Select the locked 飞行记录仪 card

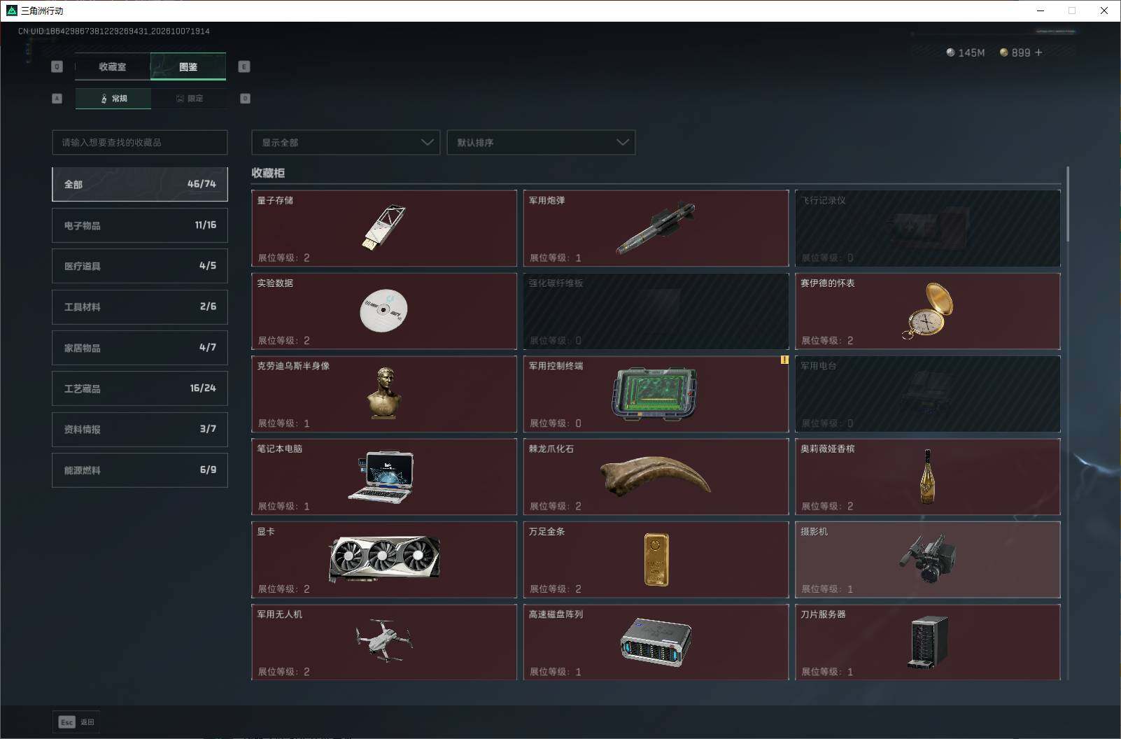(927, 228)
